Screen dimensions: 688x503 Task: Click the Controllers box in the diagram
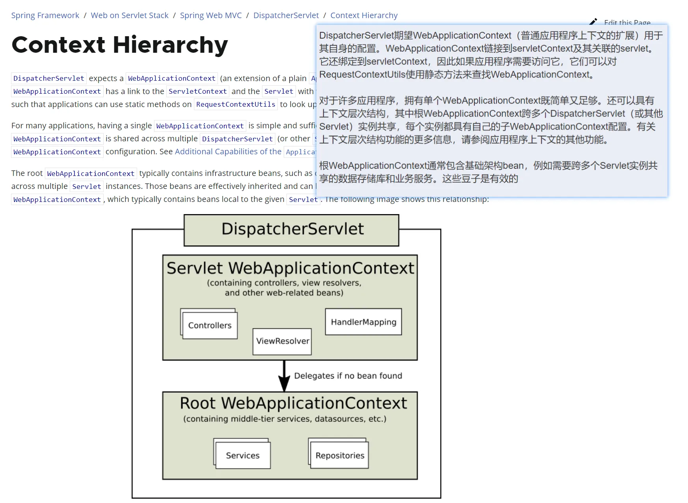tap(210, 325)
